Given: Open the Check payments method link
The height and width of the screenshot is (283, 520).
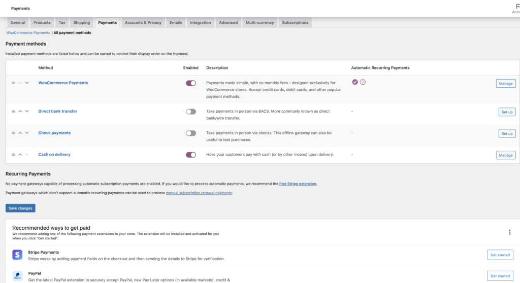Looking at the screenshot, I should (54, 133).
